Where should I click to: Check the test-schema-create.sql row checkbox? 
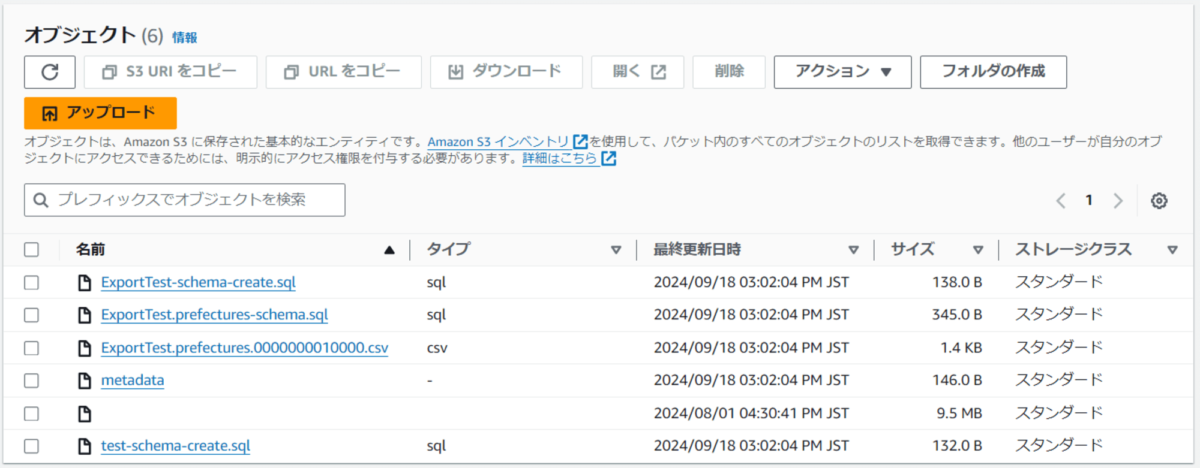(31, 446)
